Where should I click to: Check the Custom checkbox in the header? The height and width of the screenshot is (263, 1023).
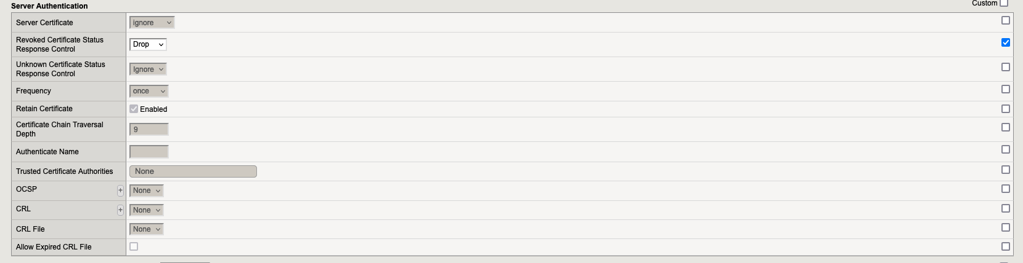click(x=1004, y=3)
